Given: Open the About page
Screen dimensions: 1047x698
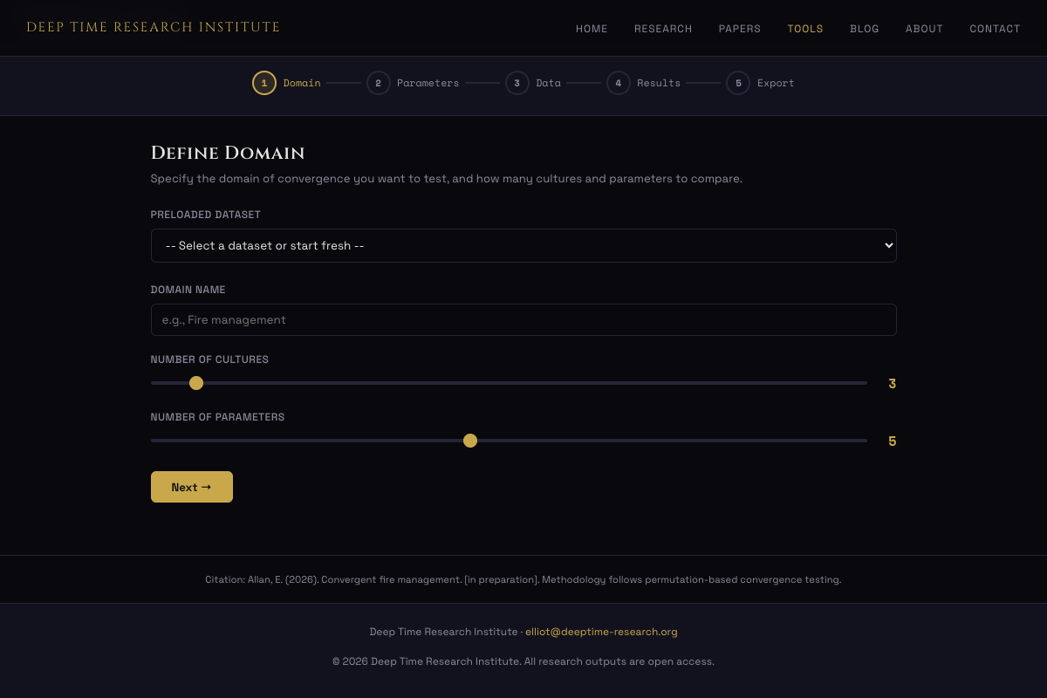Looking at the screenshot, I should point(924,29).
